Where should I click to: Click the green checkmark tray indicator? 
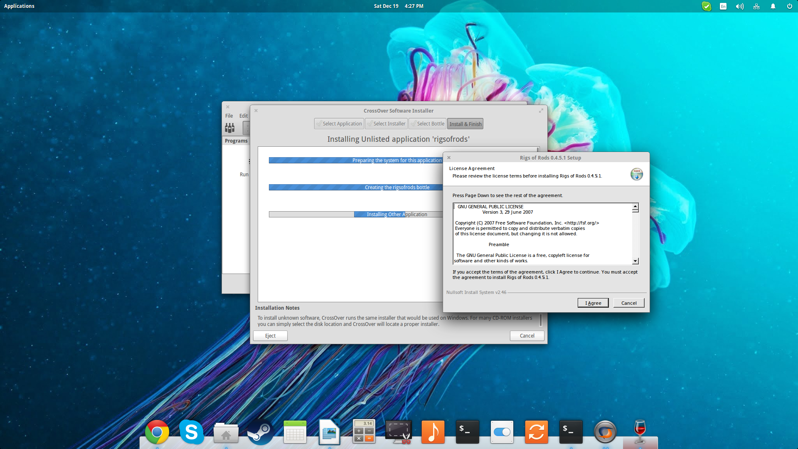pyautogui.click(x=707, y=6)
